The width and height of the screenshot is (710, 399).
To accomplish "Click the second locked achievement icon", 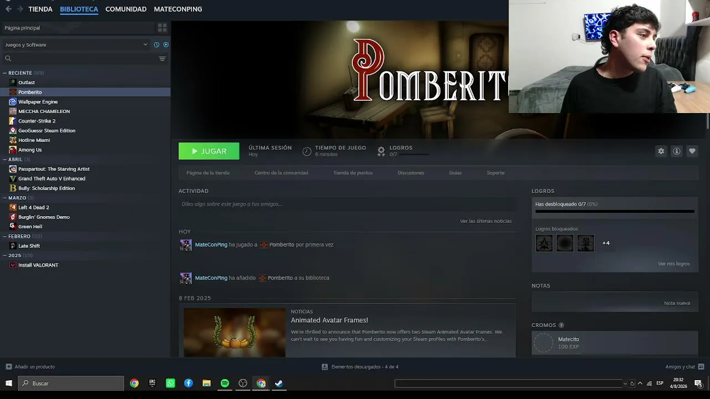I will [x=565, y=243].
